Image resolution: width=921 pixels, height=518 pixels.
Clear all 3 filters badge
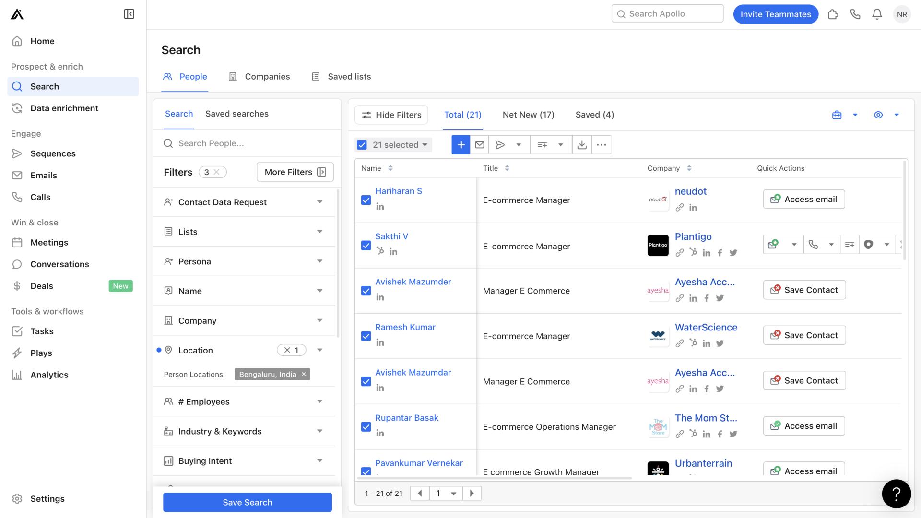click(x=217, y=172)
